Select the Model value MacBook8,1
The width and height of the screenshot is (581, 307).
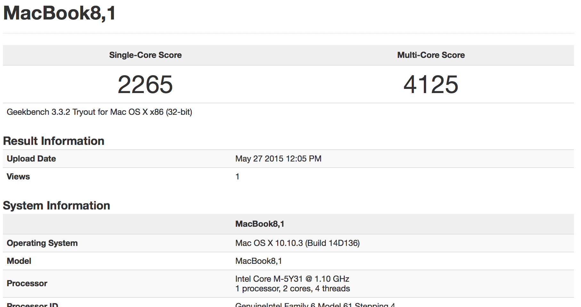click(259, 261)
